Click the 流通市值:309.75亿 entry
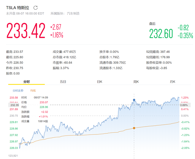Screen dimensions: 195x159 pos(112,62)
